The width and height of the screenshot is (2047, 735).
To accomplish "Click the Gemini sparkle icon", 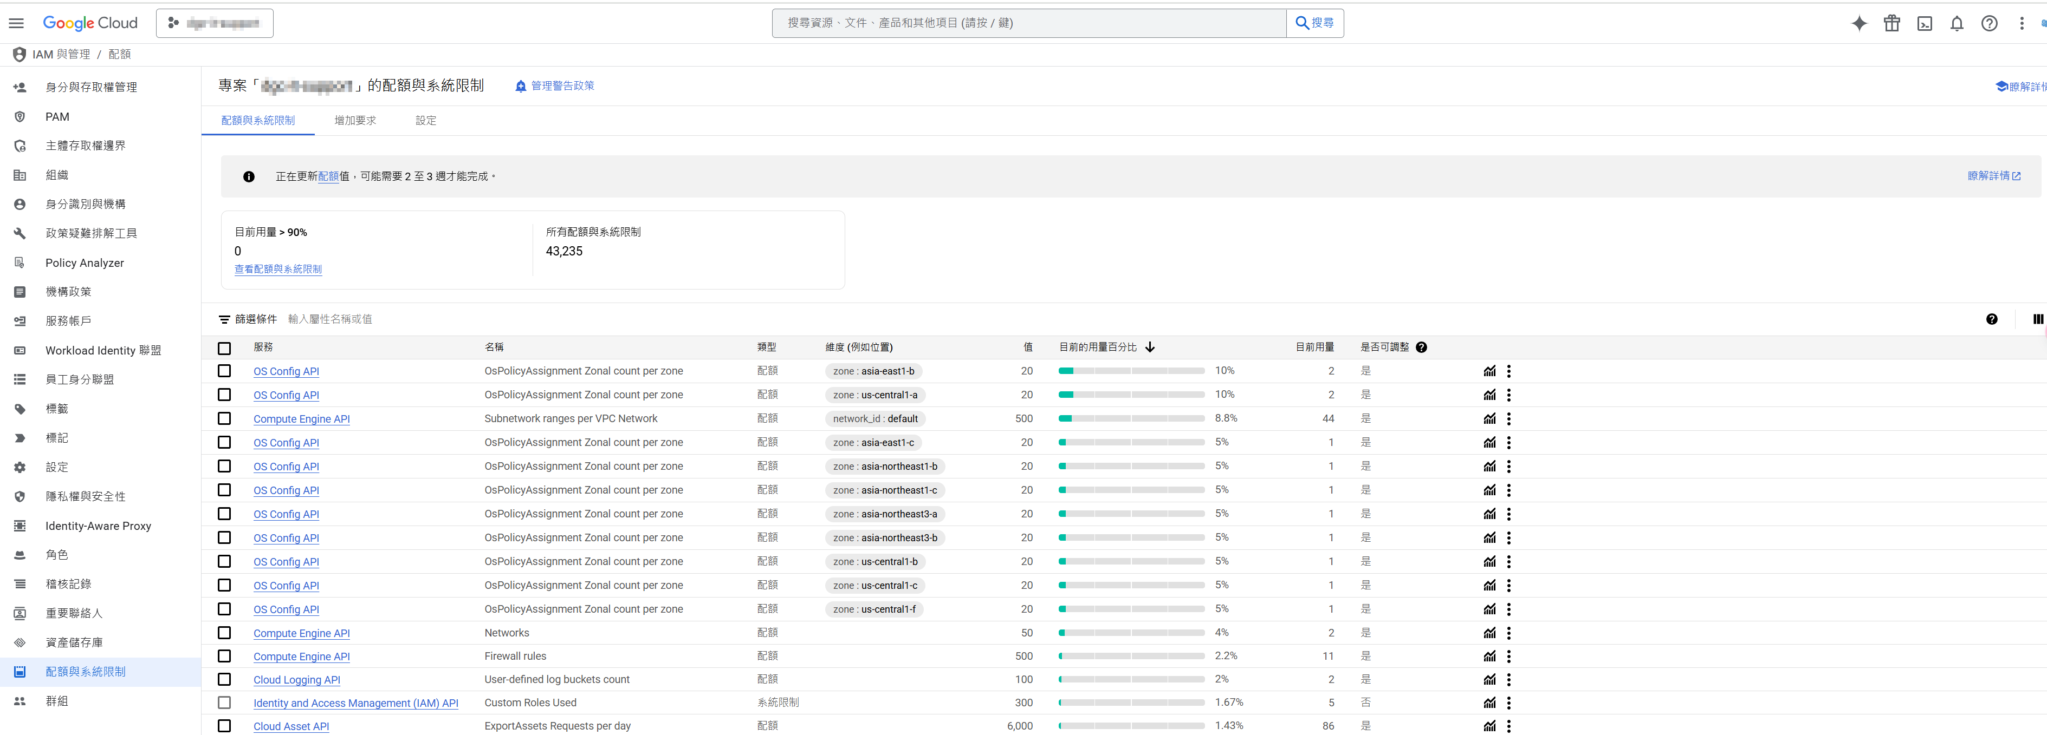I will [x=1858, y=23].
